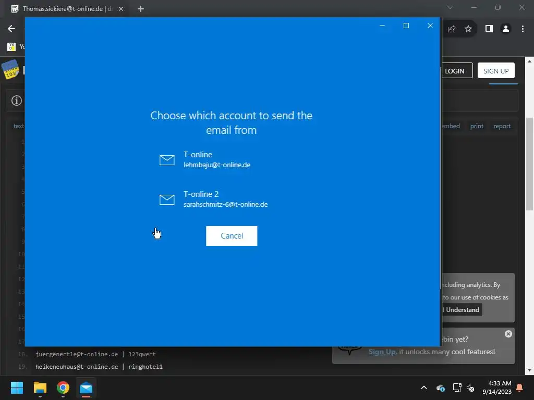Image resolution: width=534 pixels, height=400 pixels.
Task: Bookmark this page with the star icon
Action: coord(468,29)
